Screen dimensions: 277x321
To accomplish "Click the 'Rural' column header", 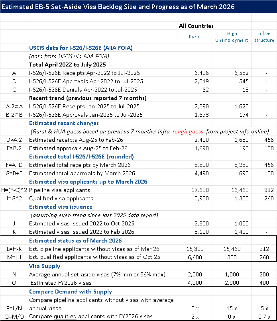I will pos(194,37).
